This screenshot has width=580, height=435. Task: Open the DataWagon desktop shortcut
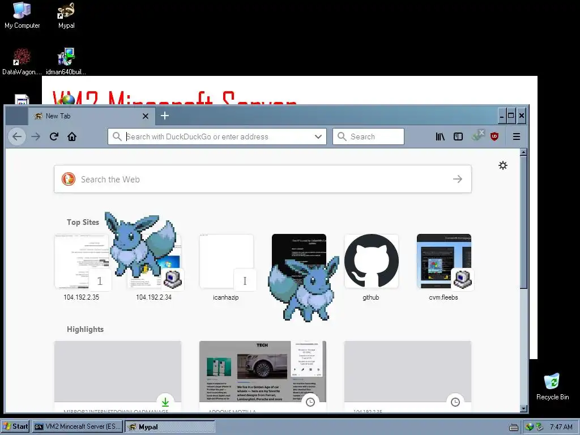22,62
